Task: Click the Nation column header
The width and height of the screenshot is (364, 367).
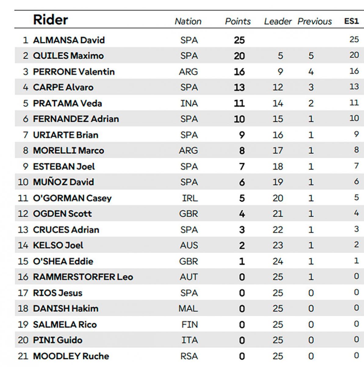Action: coord(188,21)
